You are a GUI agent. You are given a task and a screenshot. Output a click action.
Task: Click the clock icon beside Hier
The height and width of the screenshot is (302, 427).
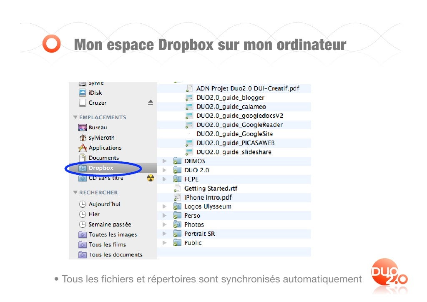point(83,214)
